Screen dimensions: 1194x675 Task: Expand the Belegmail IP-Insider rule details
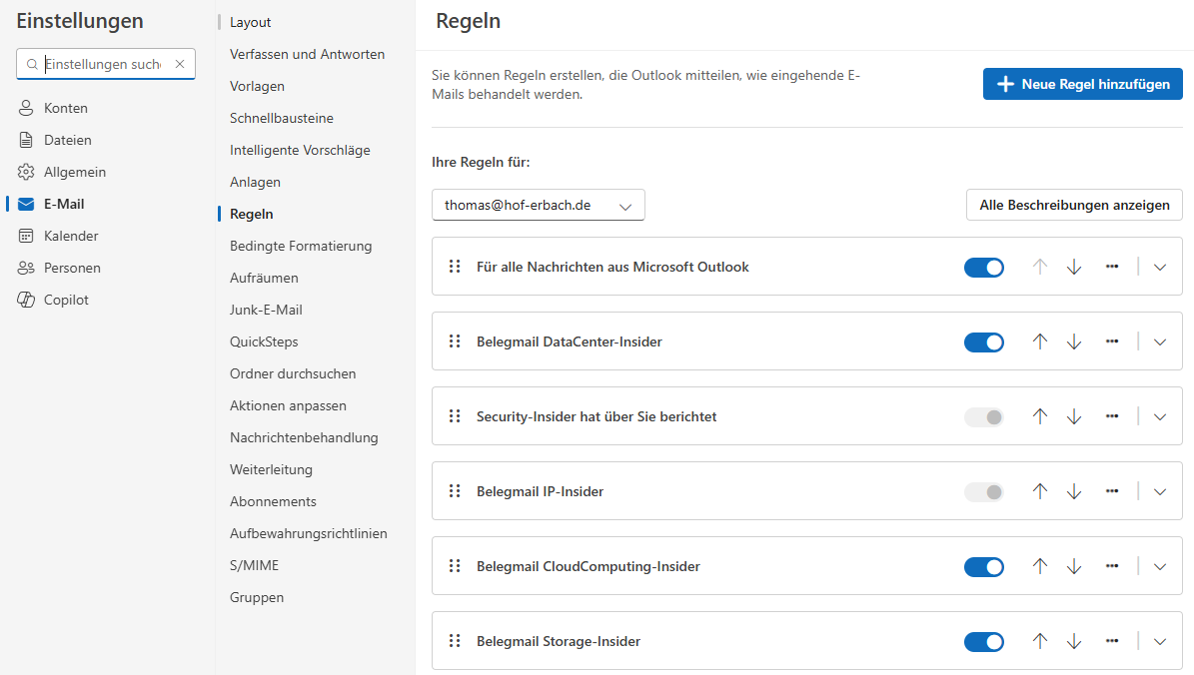(1160, 491)
